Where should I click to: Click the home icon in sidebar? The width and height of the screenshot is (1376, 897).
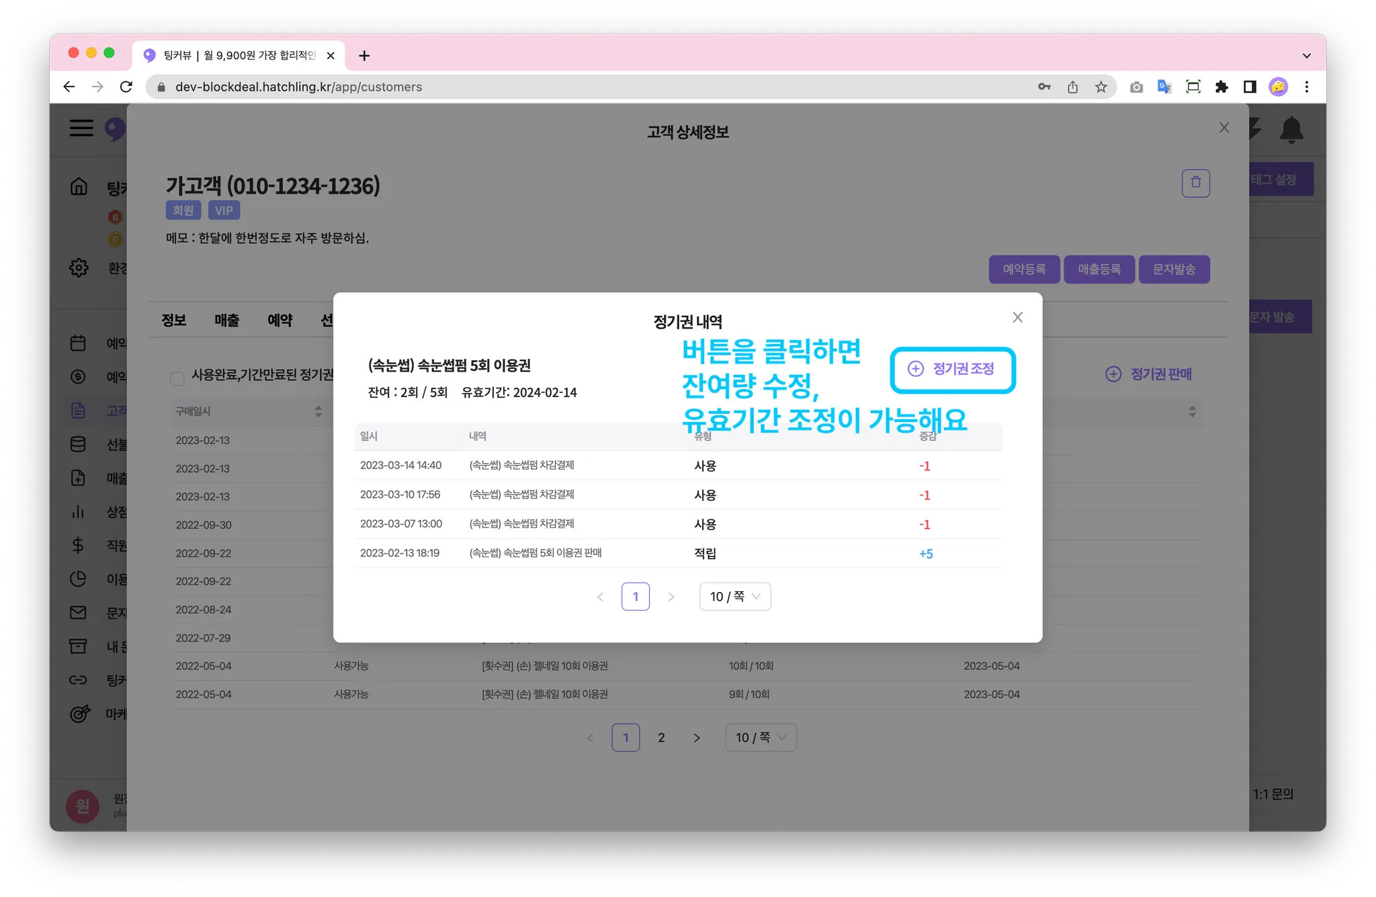tap(79, 186)
